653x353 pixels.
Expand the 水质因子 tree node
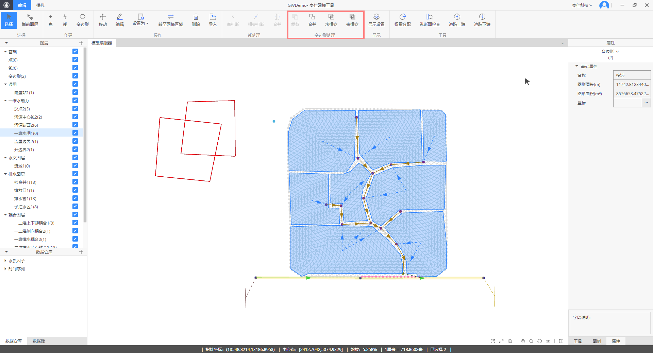[x=5, y=261]
